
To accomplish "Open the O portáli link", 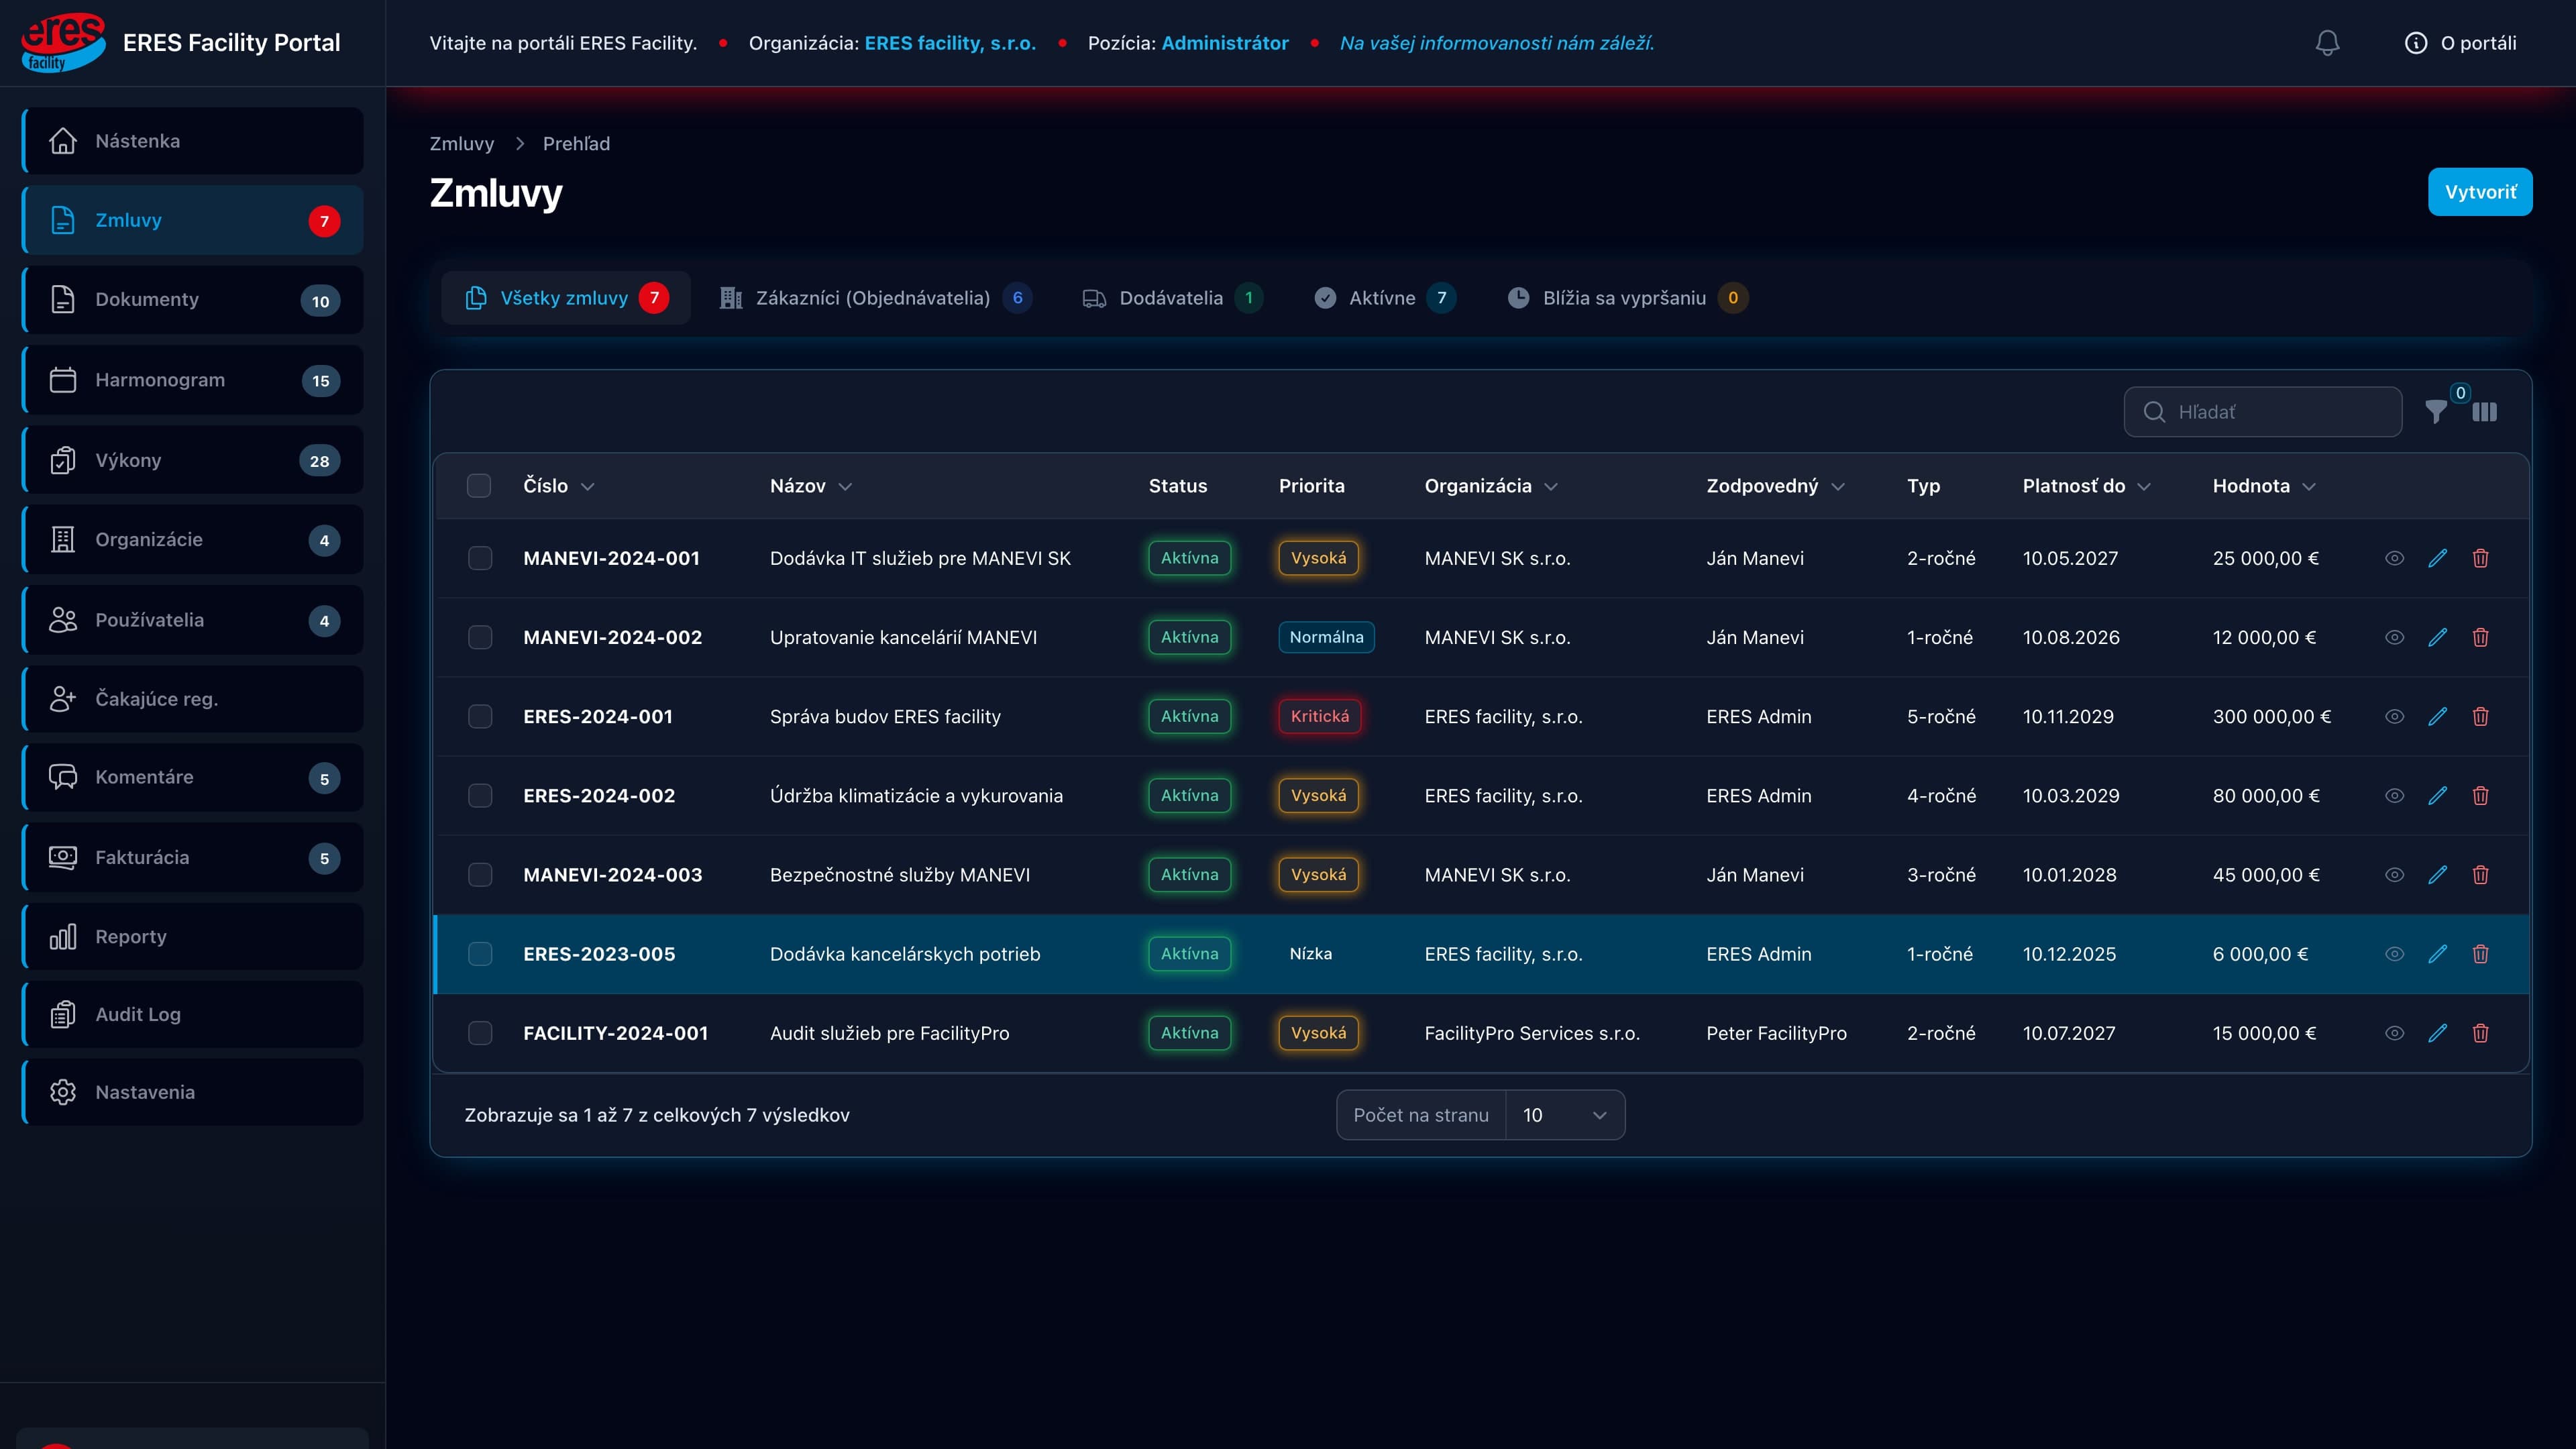I will 2461,43.
